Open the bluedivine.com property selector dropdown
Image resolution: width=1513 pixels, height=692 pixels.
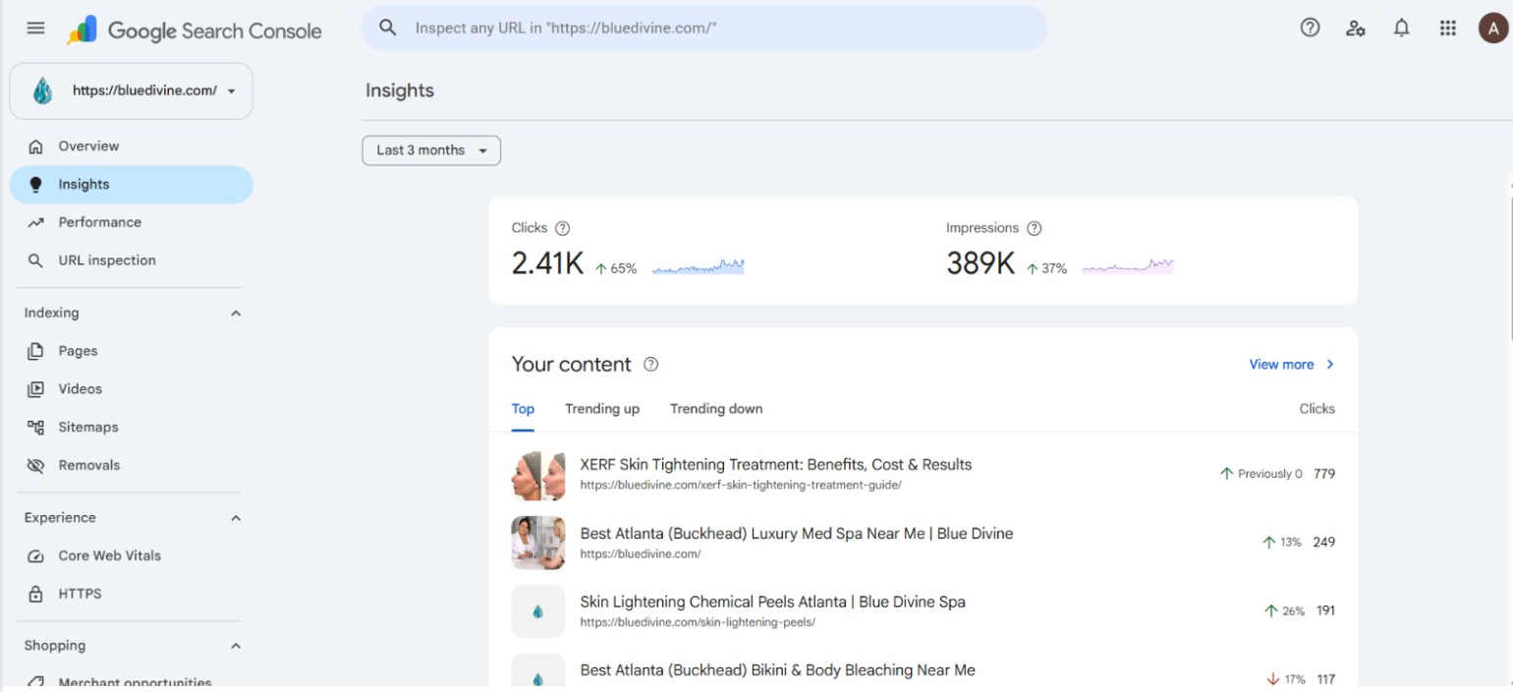131,91
